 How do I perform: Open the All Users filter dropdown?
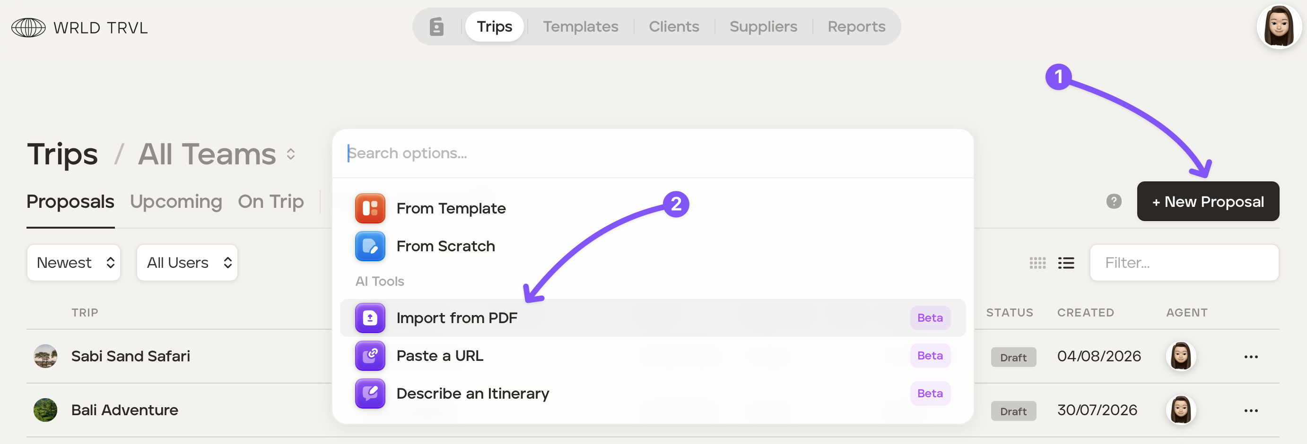pyautogui.click(x=187, y=263)
